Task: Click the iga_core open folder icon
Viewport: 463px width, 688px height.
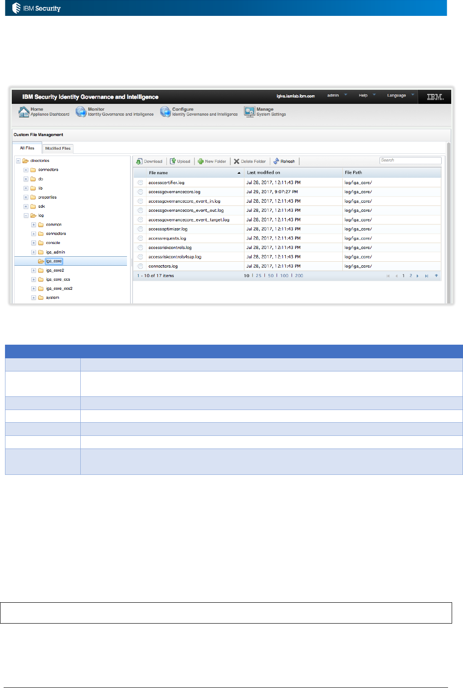Action: tap(41, 261)
